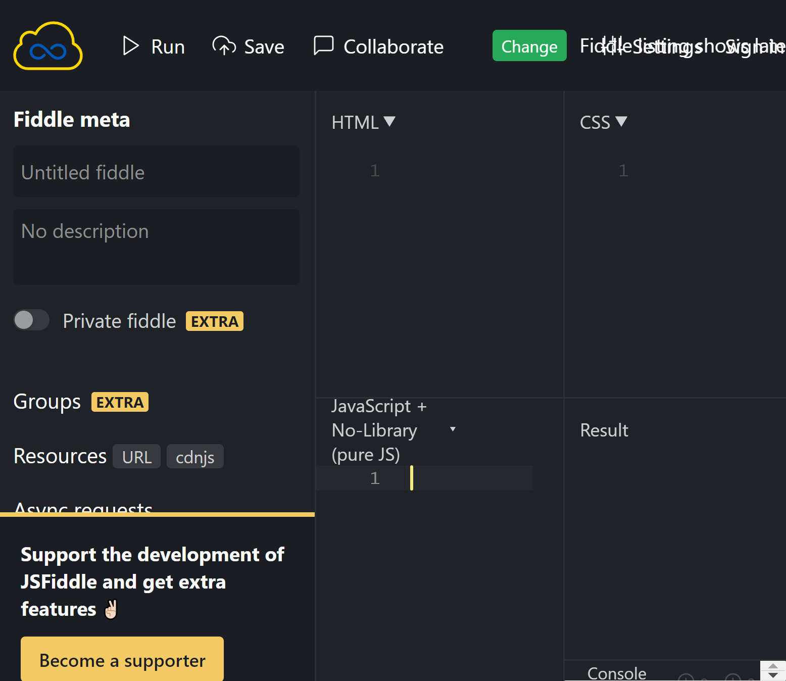The height and width of the screenshot is (681, 786).
Task: Click the CSS panel label
Action: click(595, 123)
